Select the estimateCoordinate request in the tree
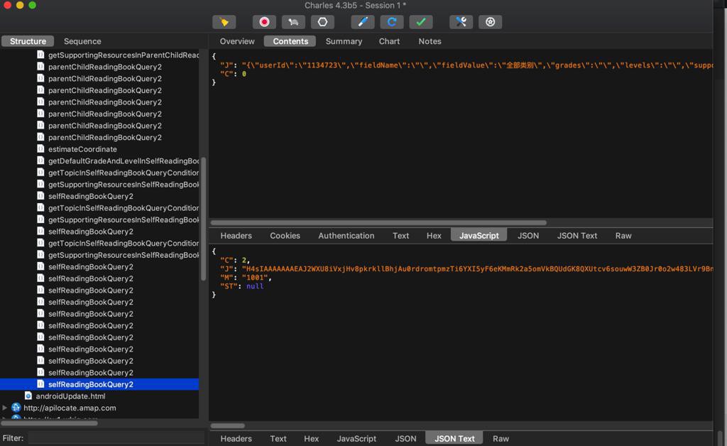This screenshot has width=727, height=446. tap(82, 149)
